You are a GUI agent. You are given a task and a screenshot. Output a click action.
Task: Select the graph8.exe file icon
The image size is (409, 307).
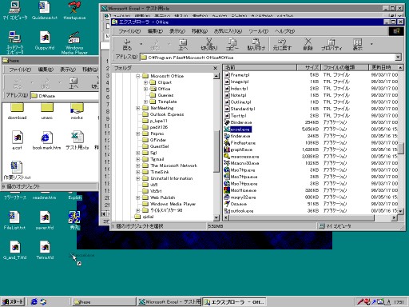click(x=227, y=150)
